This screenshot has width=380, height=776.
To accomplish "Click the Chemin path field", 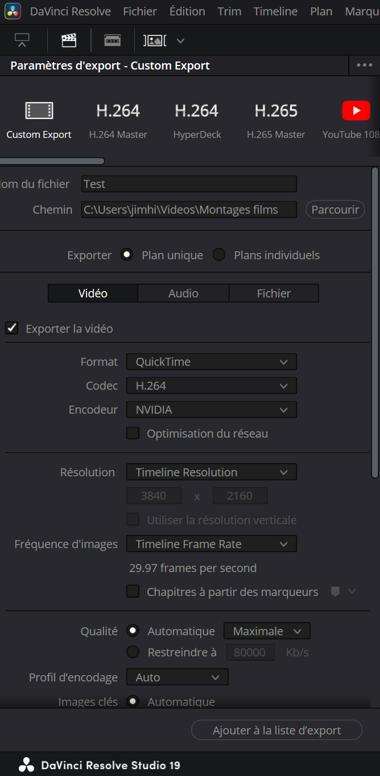I will pos(189,210).
